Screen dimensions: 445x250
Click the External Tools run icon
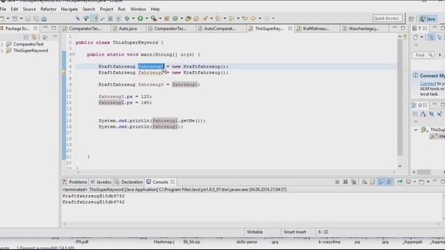point(154,19)
